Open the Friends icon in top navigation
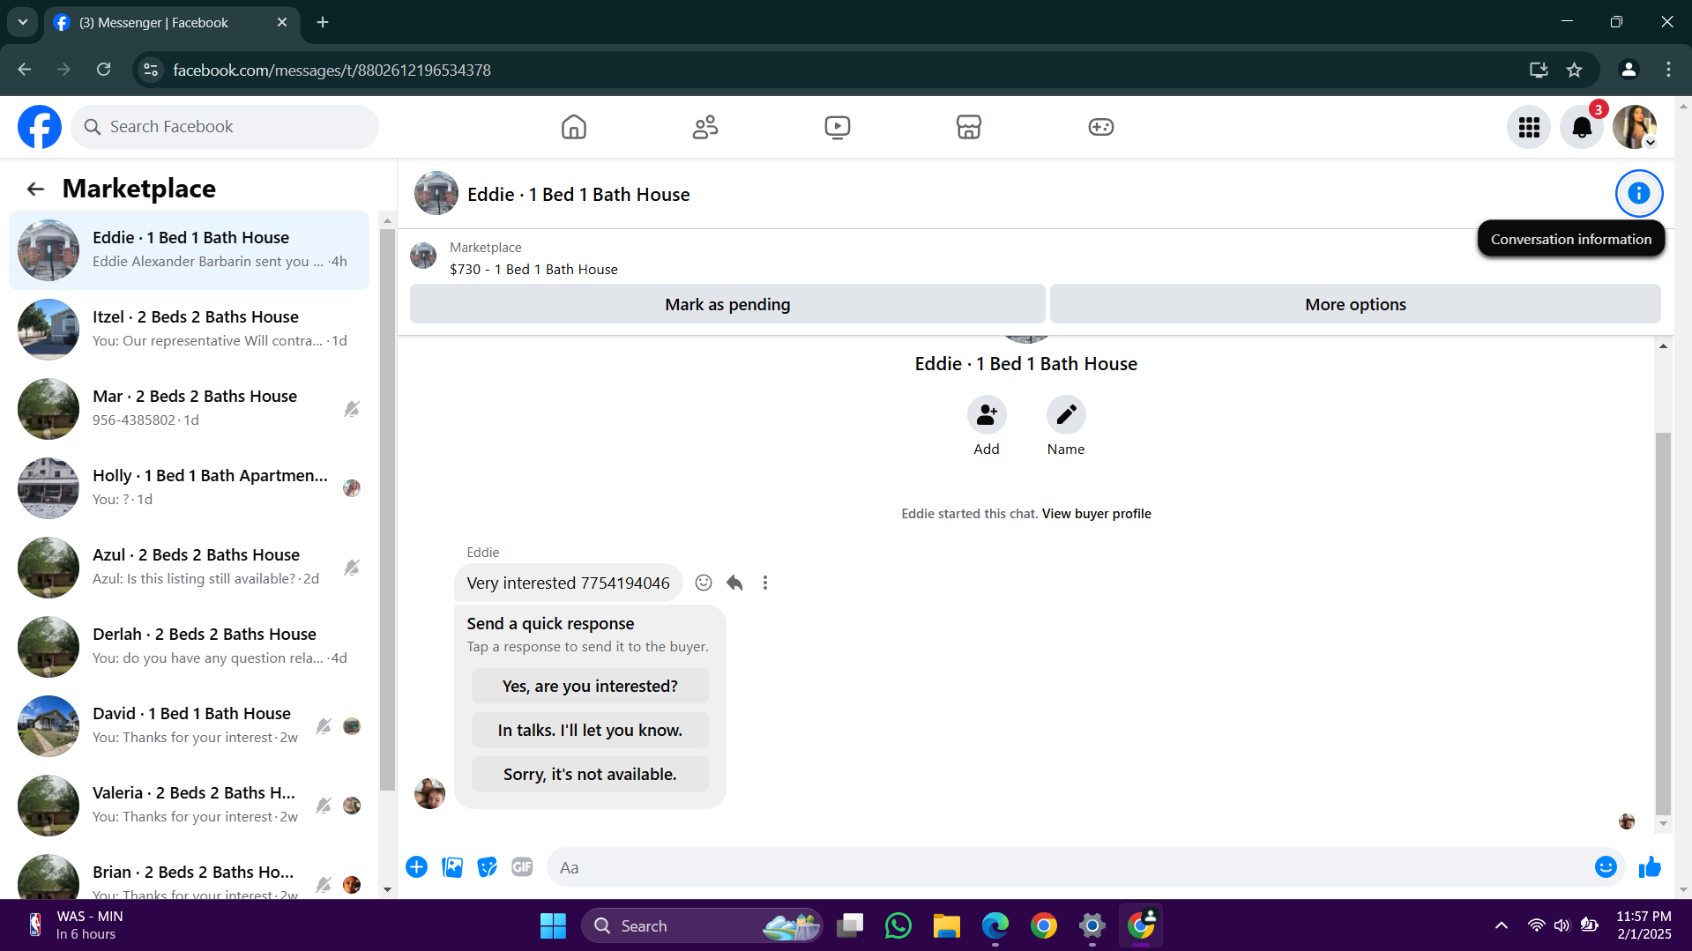The width and height of the screenshot is (1692, 951). tap(705, 127)
